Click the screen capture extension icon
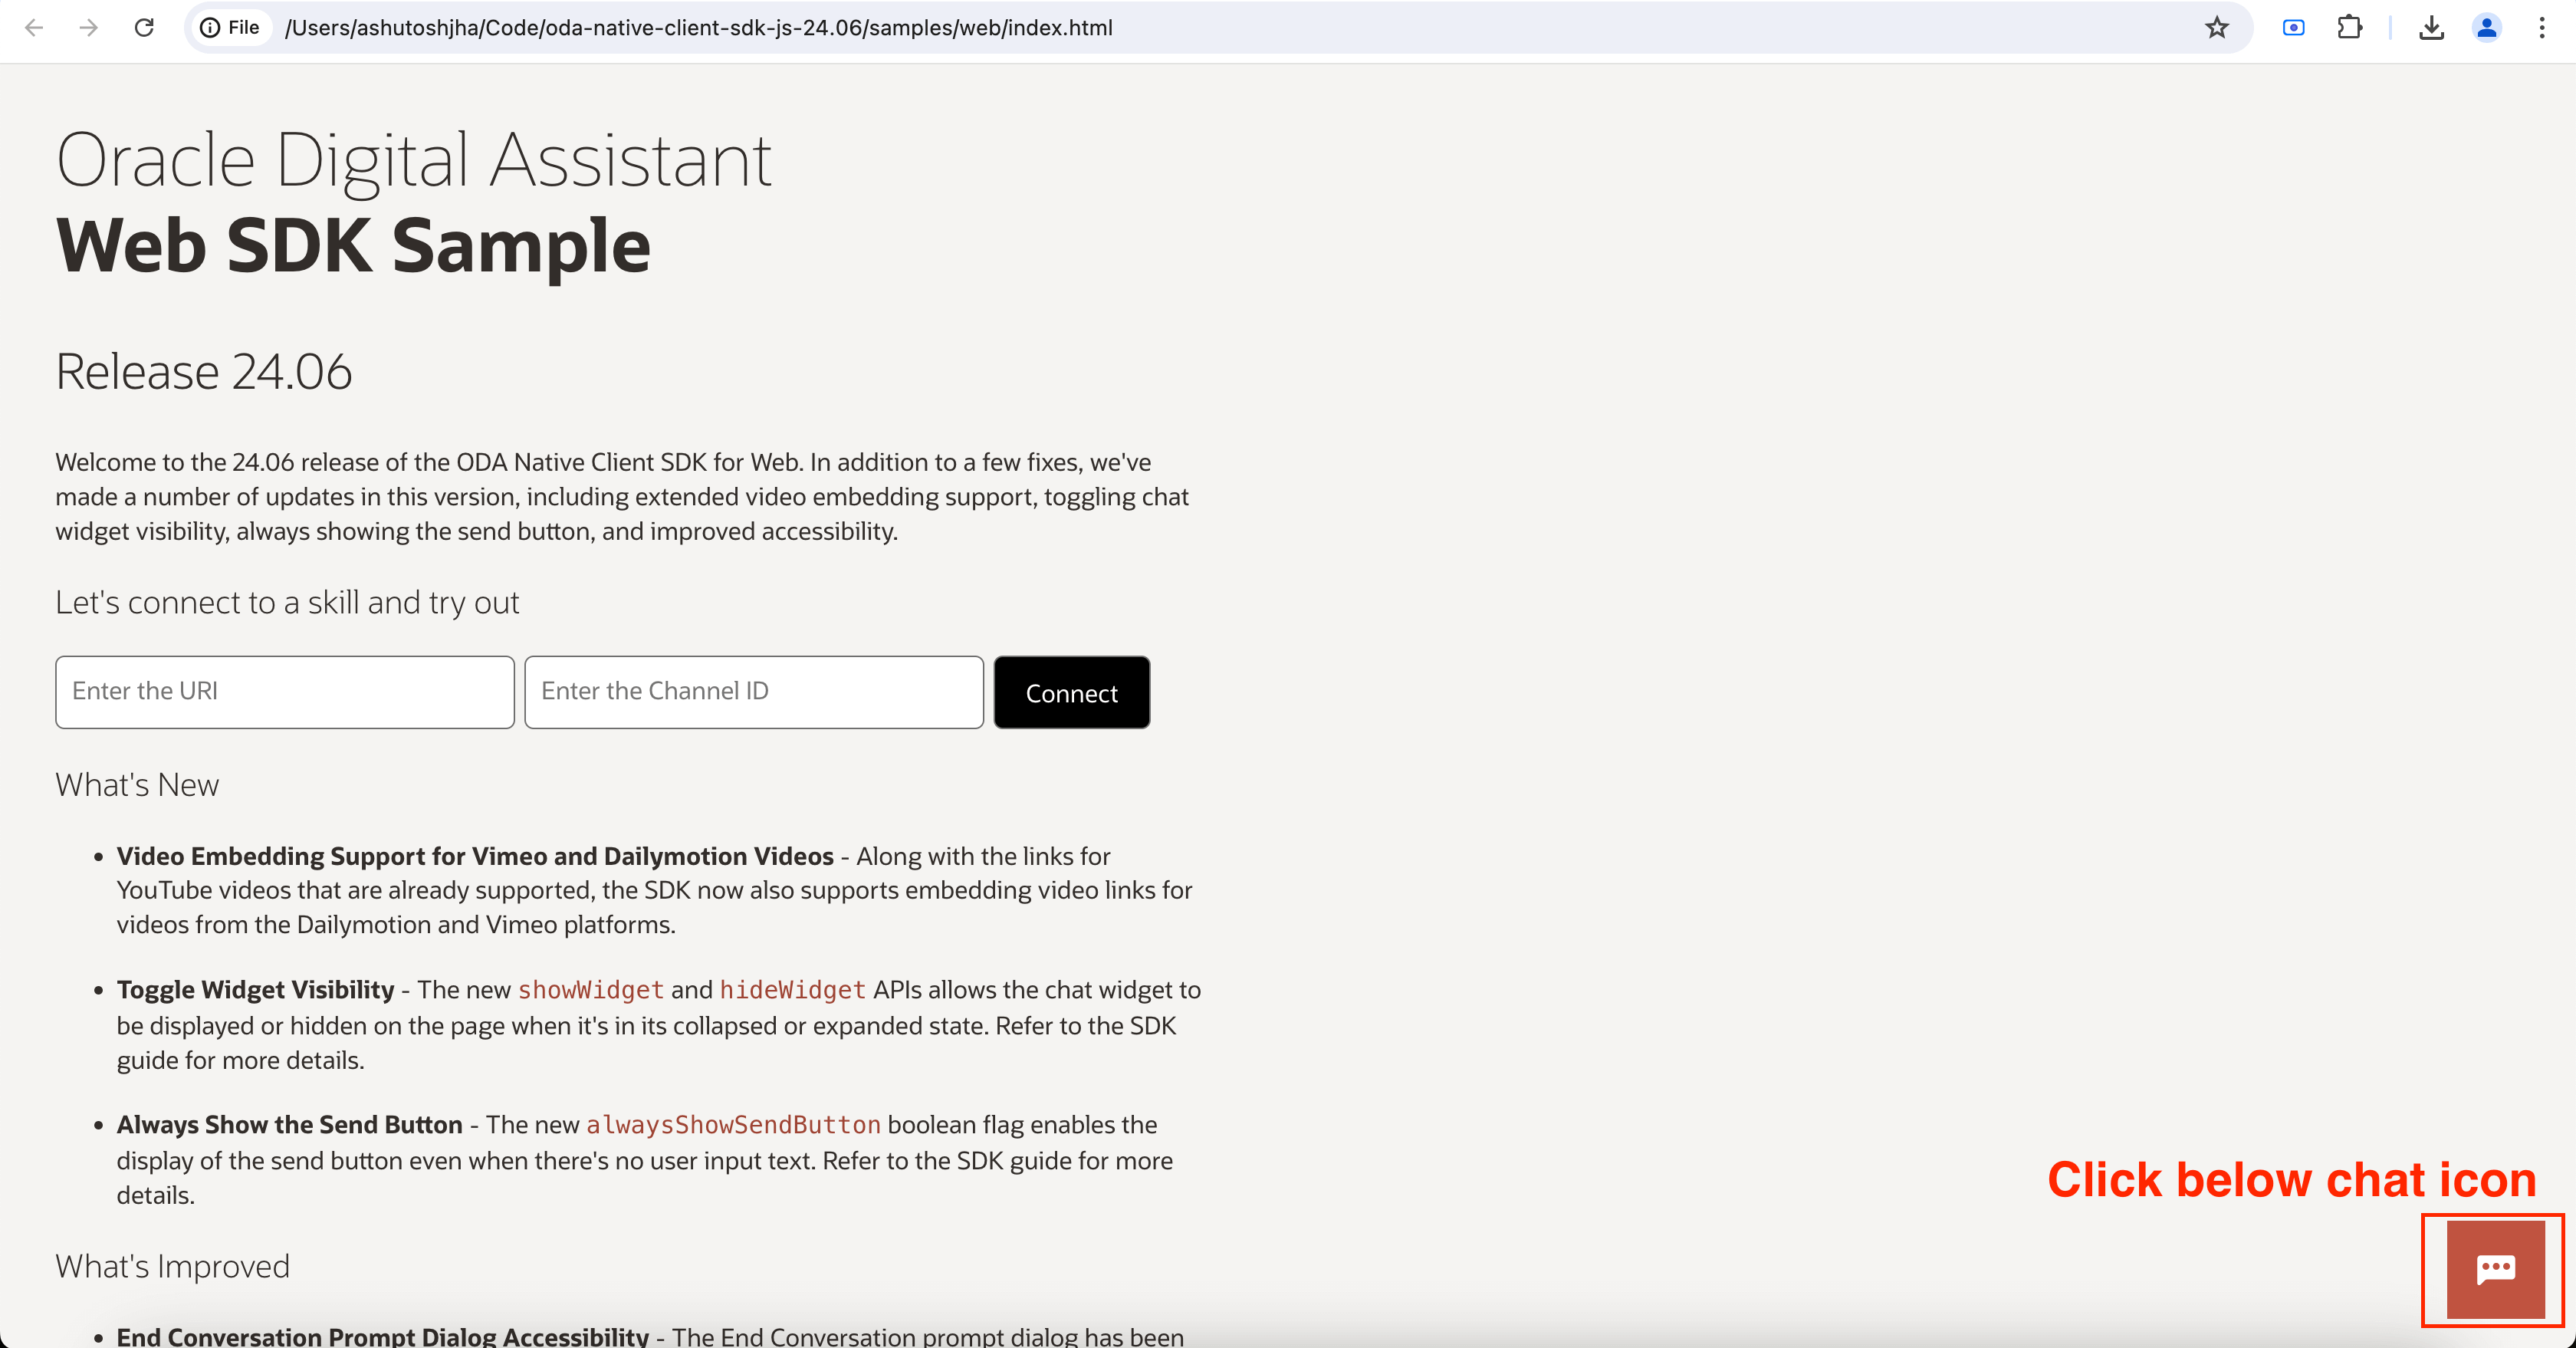This screenshot has width=2576, height=1348. click(x=2294, y=28)
